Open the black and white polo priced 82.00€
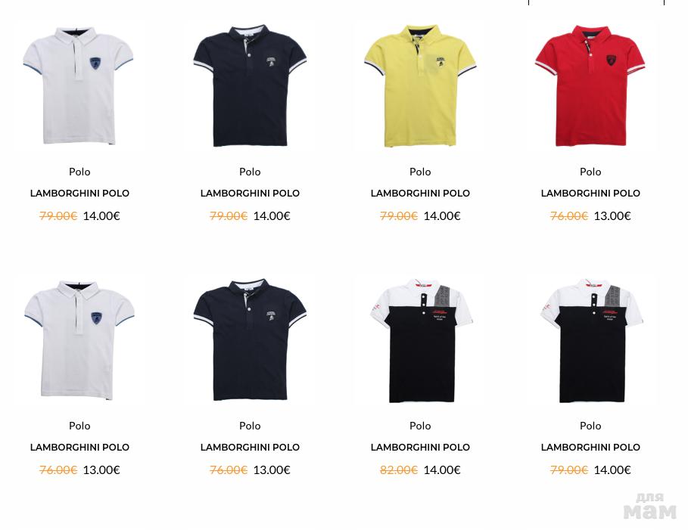 coord(421,340)
